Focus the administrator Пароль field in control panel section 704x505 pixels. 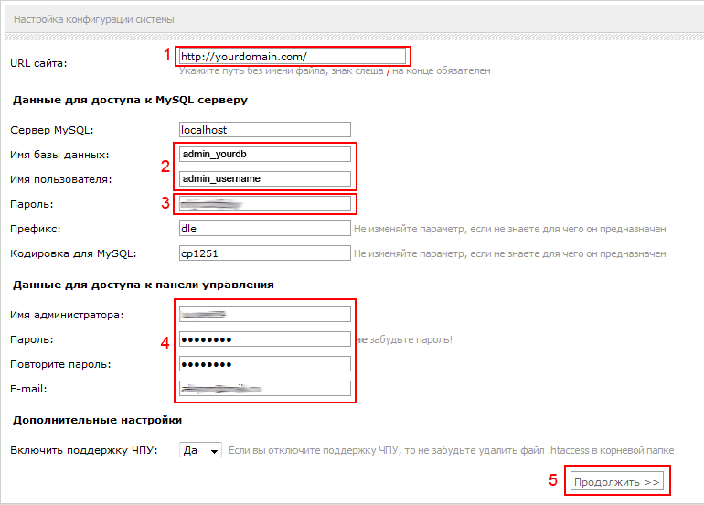point(265,339)
